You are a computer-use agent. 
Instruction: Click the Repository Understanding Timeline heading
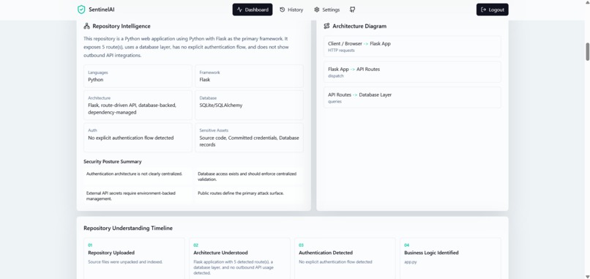(x=128, y=228)
